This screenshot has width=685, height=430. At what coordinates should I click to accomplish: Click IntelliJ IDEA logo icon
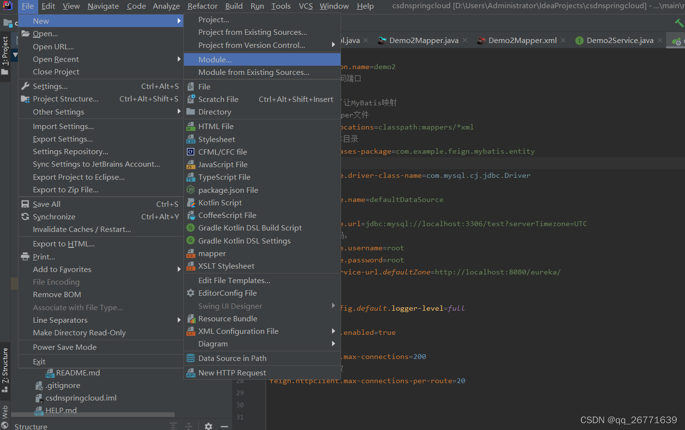click(8, 6)
